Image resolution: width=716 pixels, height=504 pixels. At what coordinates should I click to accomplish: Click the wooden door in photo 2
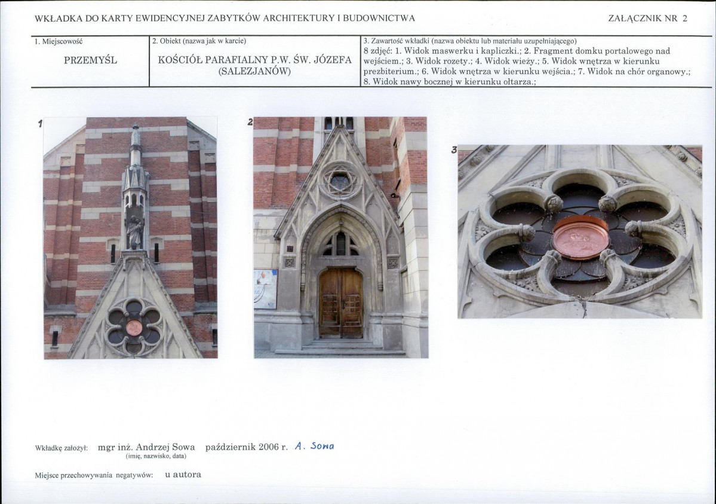341,303
